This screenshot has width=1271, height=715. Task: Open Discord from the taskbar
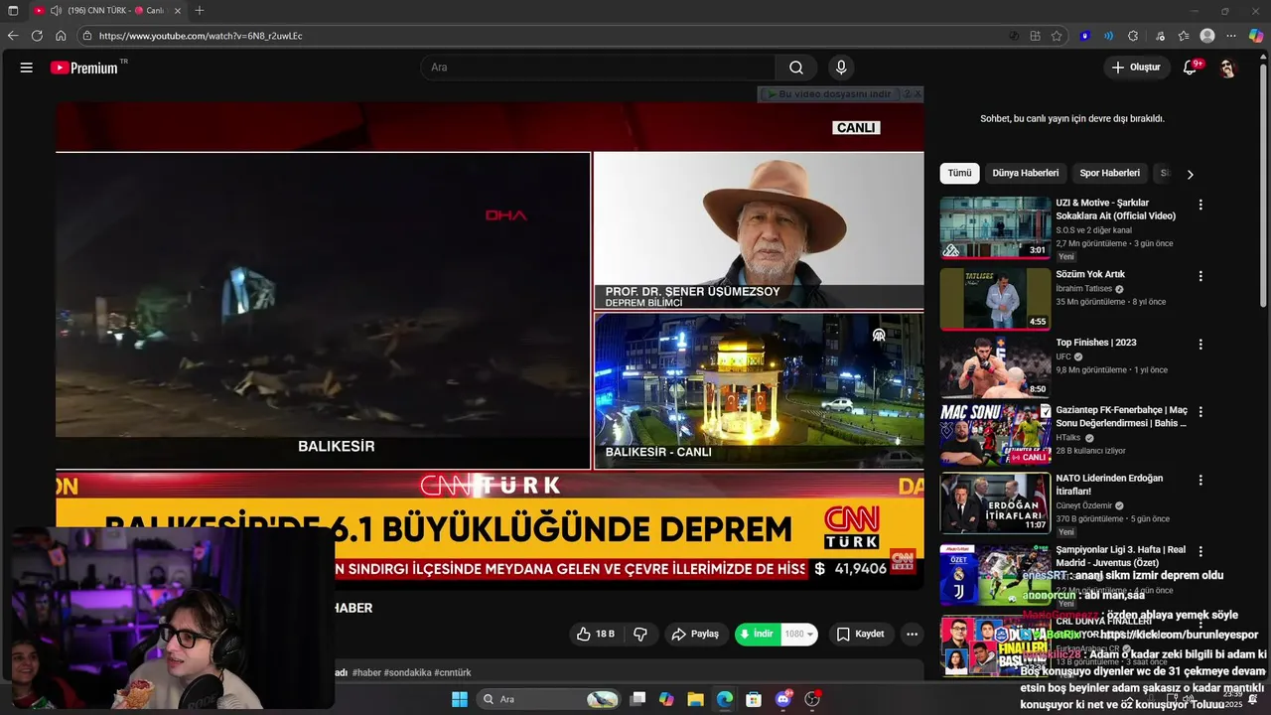(x=783, y=699)
